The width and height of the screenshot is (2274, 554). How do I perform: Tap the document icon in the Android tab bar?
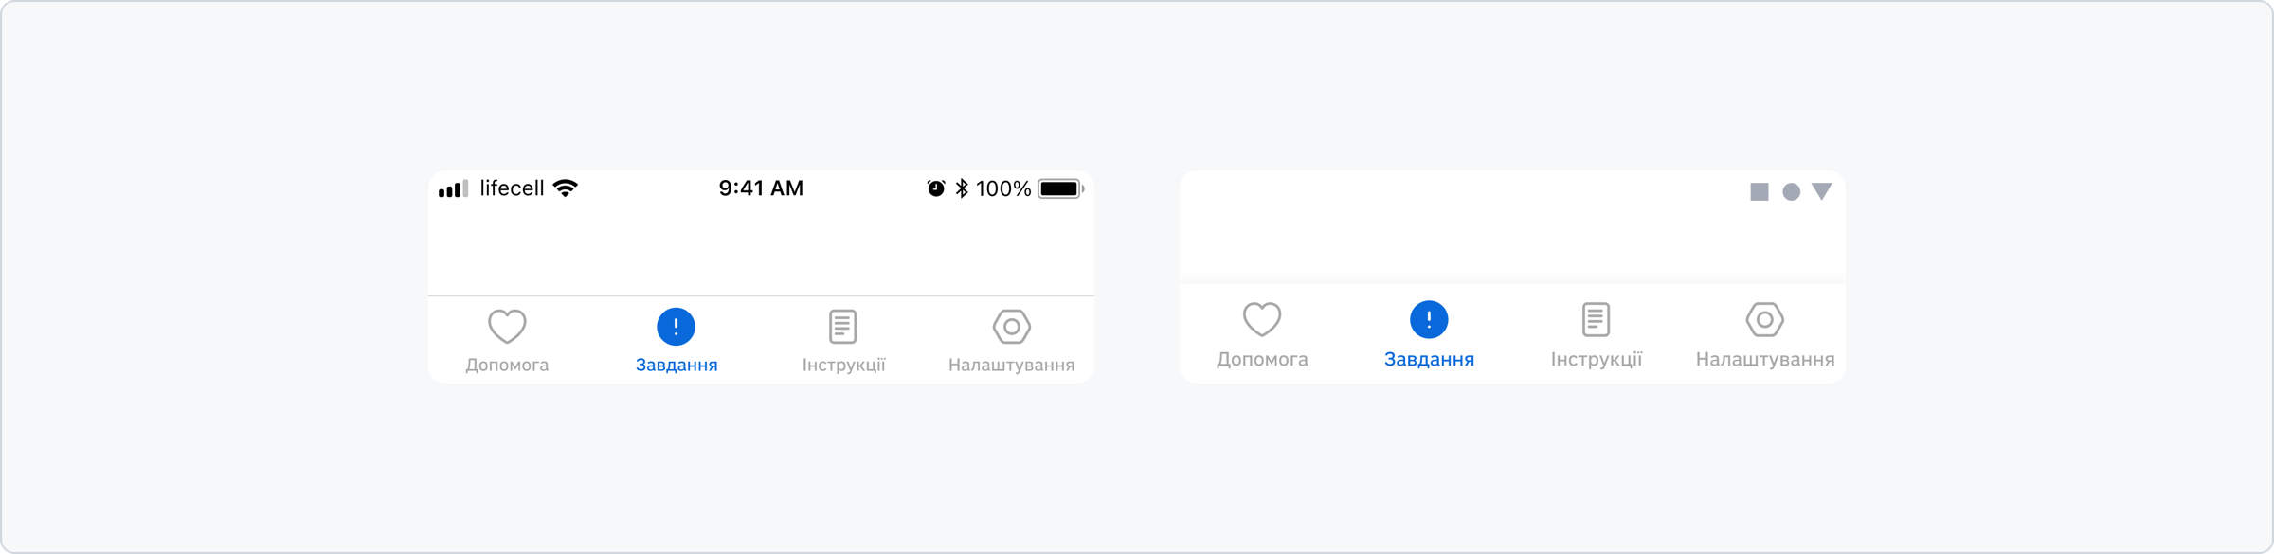pyautogui.click(x=1596, y=319)
